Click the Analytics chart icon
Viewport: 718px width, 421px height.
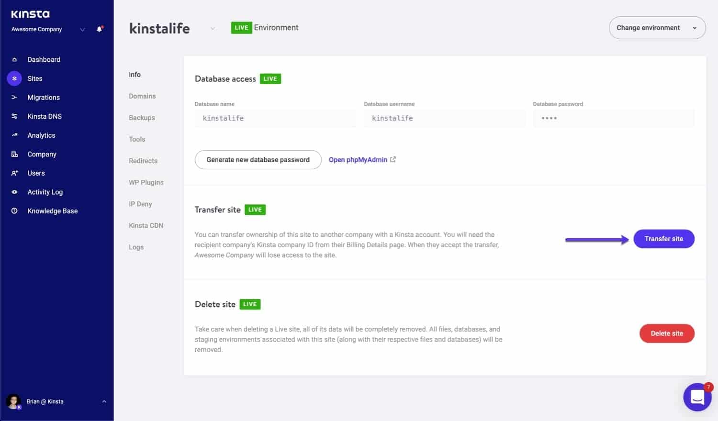(x=14, y=135)
